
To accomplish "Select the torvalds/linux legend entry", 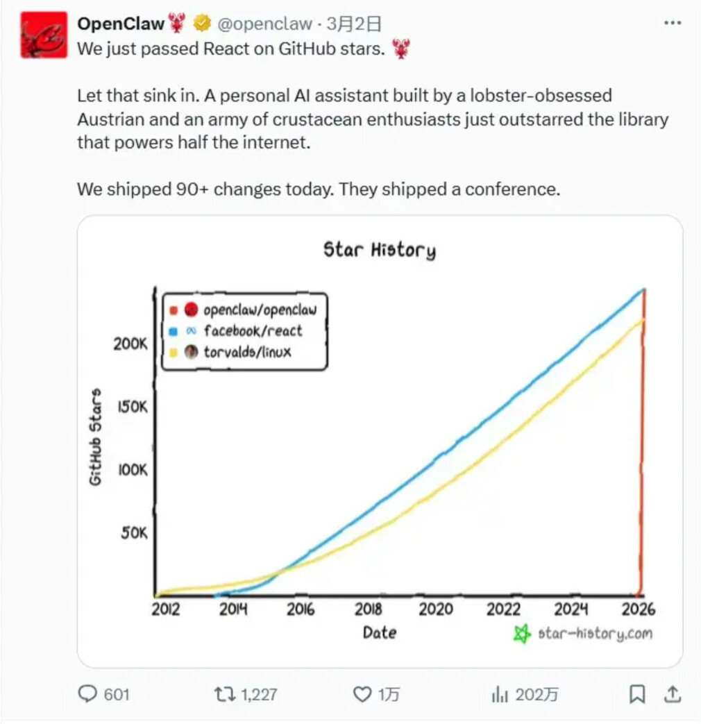I will (x=230, y=353).
